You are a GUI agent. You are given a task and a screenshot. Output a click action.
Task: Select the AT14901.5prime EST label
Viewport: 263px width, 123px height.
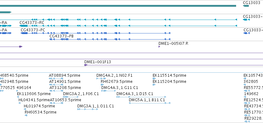(x=65, y=82)
